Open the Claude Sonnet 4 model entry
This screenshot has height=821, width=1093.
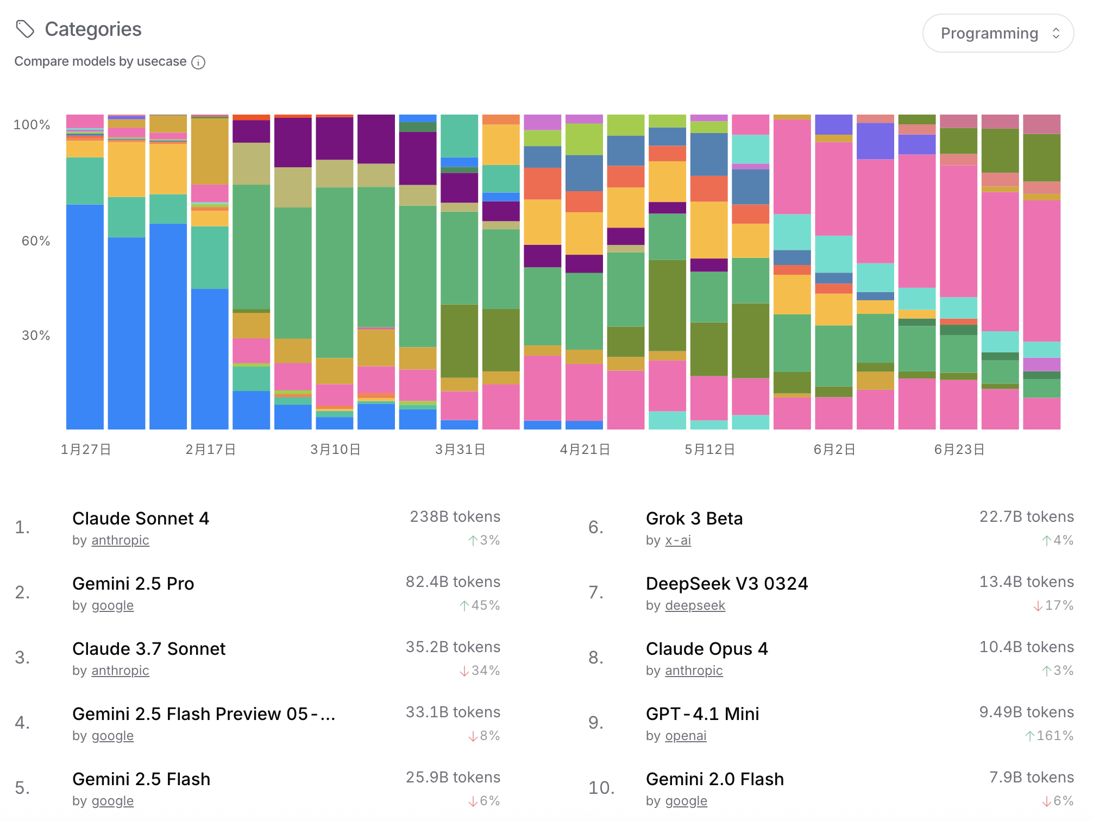tap(141, 519)
